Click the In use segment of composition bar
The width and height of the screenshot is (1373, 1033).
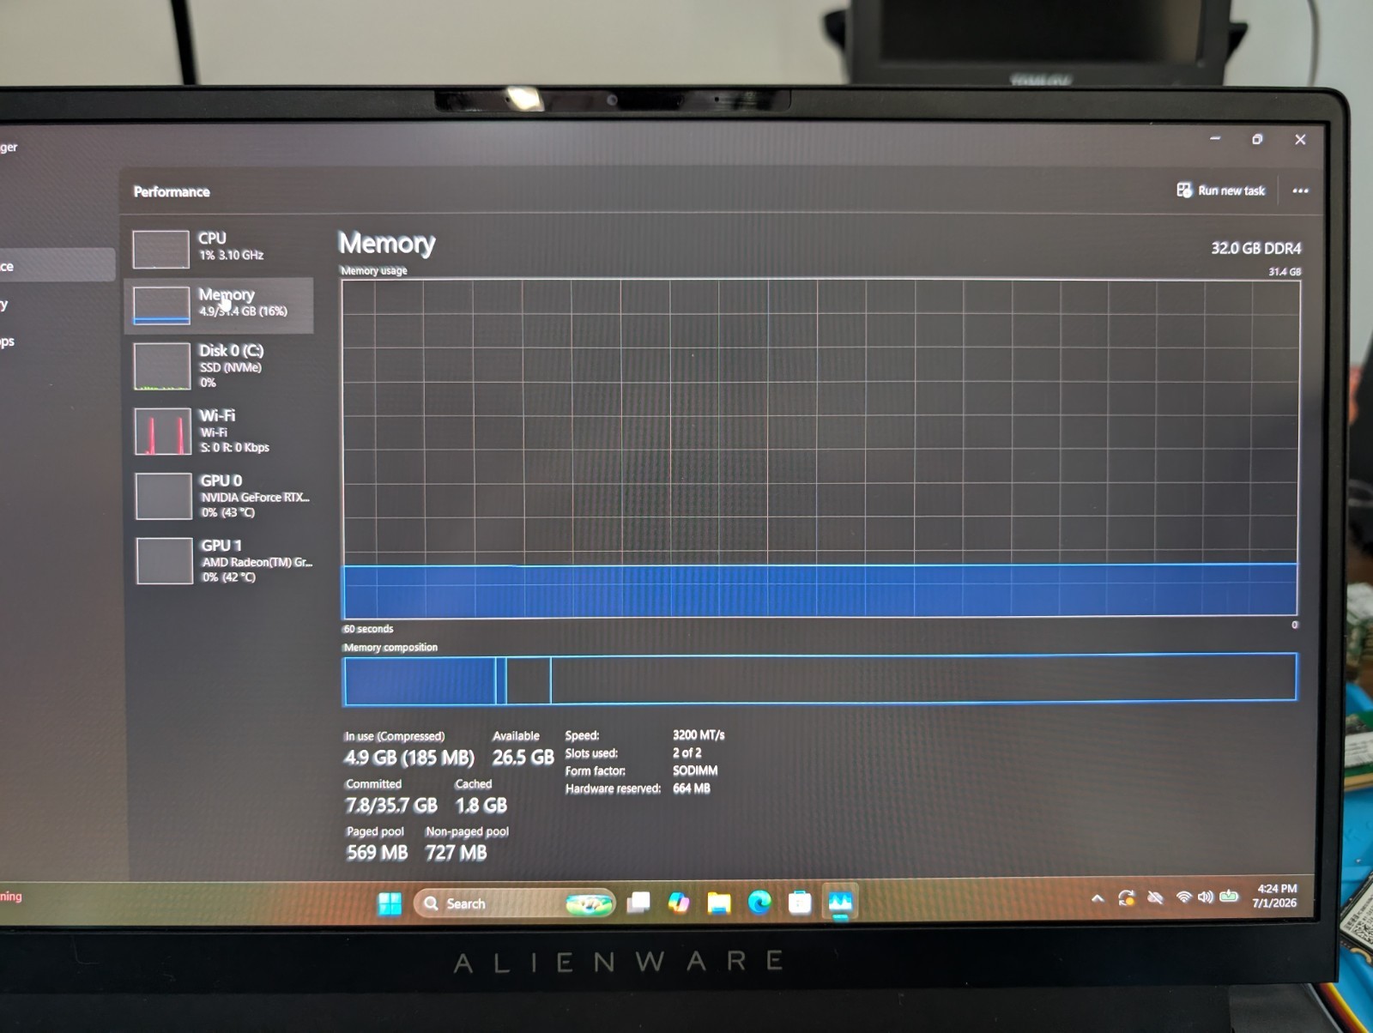click(x=420, y=680)
